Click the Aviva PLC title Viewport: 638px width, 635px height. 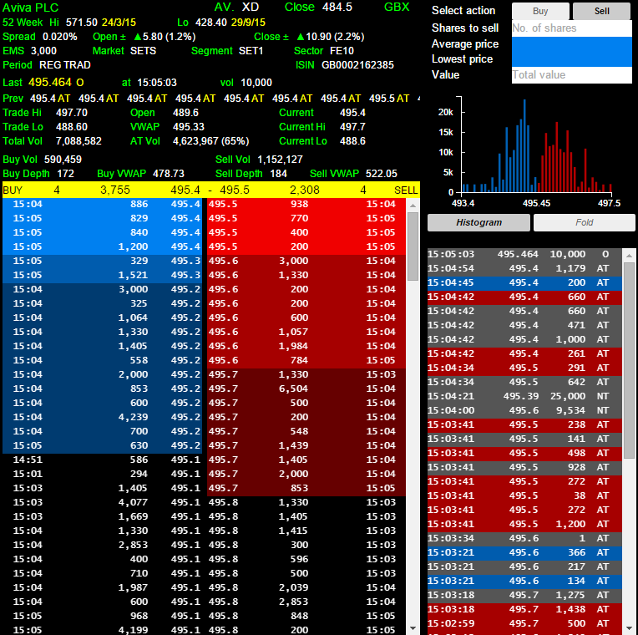point(31,8)
